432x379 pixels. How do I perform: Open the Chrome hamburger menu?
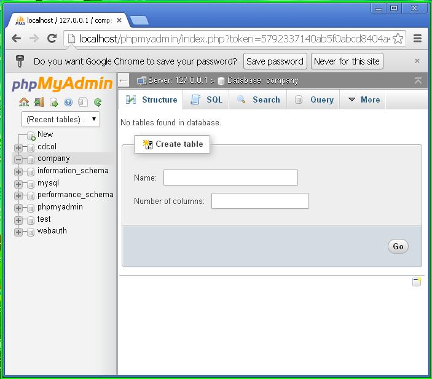[x=417, y=38]
